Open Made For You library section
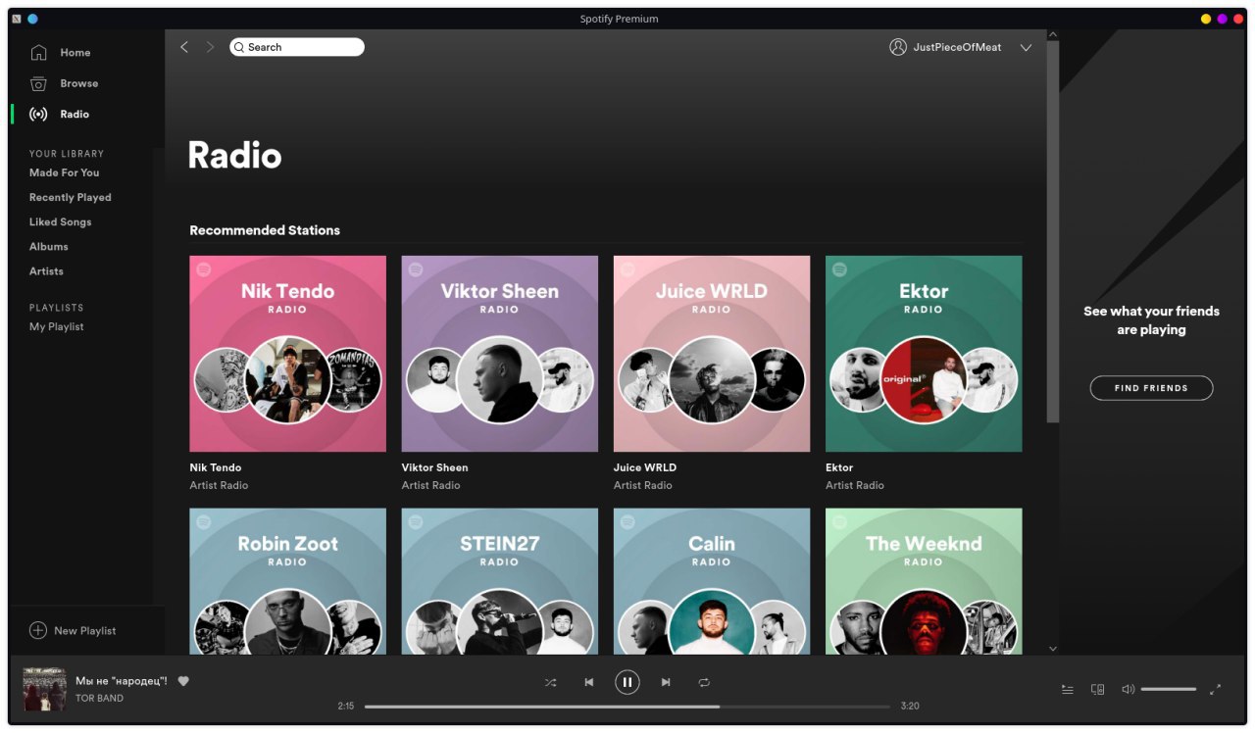The image size is (1255, 733). pos(65,172)
